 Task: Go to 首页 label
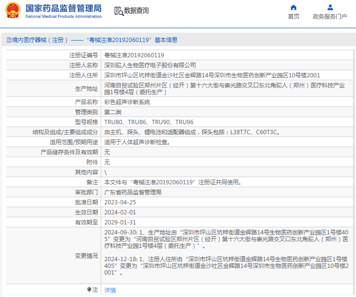(293, 16)
